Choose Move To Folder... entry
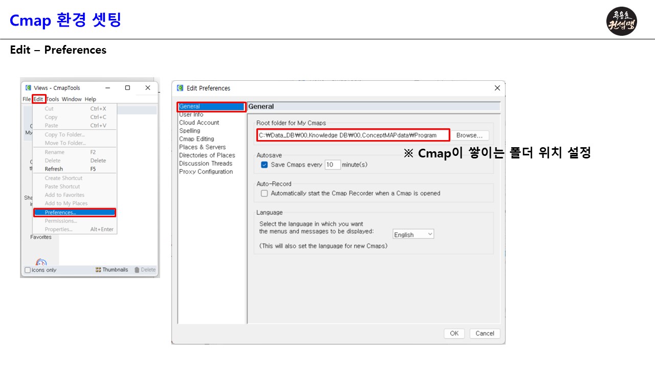 [x=75, y=143]
